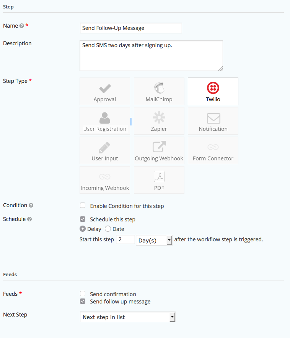The width and height of the screenshot is (290, 338).
Task: Select the MailChimp step type
Action: pos(159,91)
